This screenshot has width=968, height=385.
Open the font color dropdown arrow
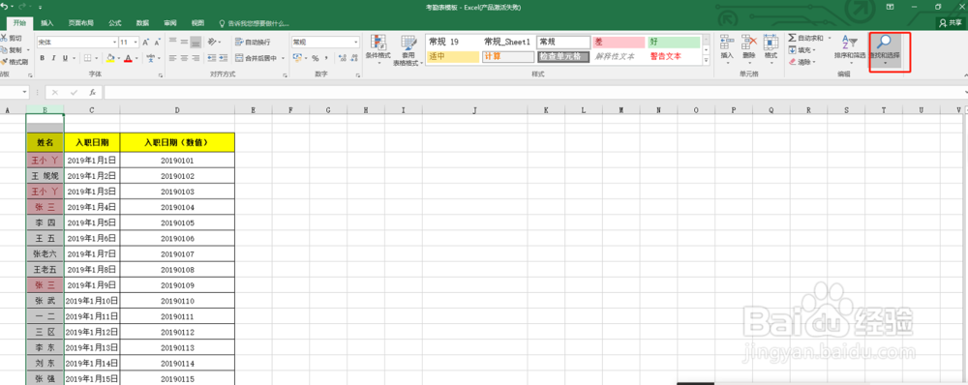point(136,59)
